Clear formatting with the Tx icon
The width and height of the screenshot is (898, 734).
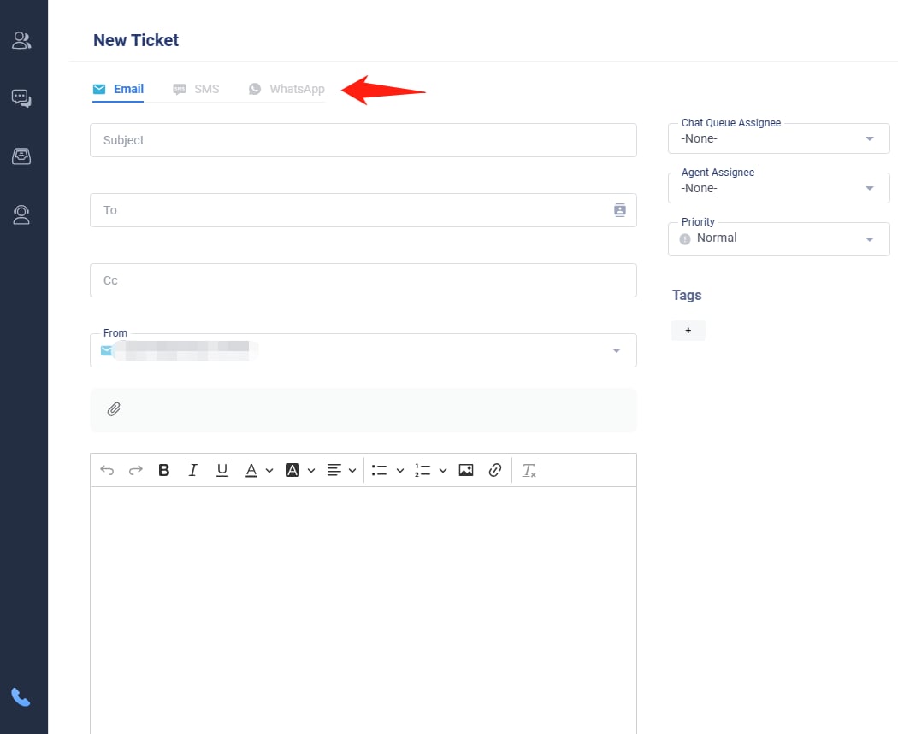coord(529,470)
